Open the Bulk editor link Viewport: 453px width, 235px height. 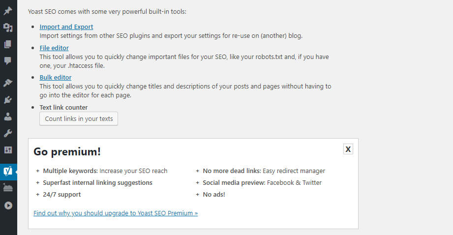click(55, 77)
